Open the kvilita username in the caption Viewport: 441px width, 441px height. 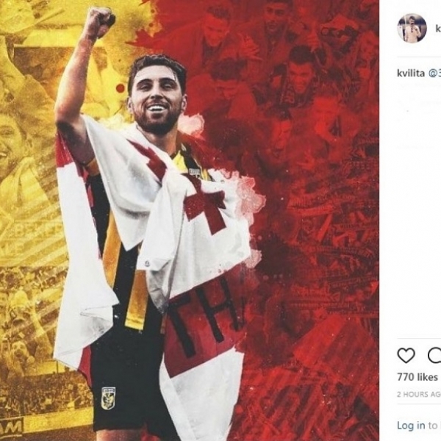pos(411,73)
